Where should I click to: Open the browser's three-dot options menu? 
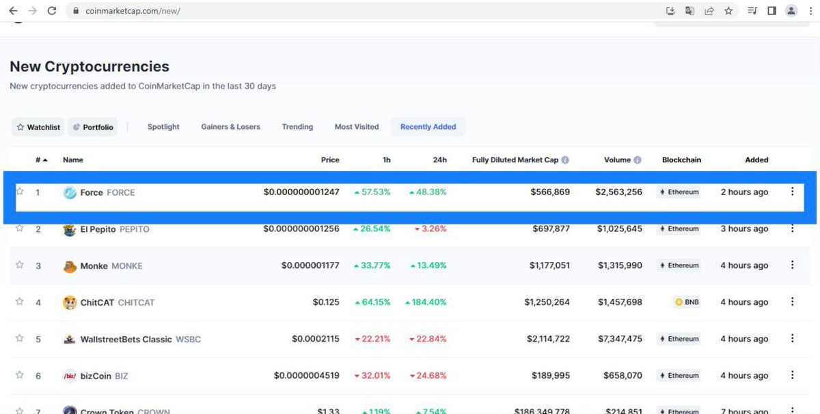(810, 11)
